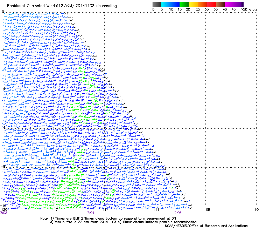
Task: Click the longitude label '-114' on bottom axis
Action: (x=104, y=210)
